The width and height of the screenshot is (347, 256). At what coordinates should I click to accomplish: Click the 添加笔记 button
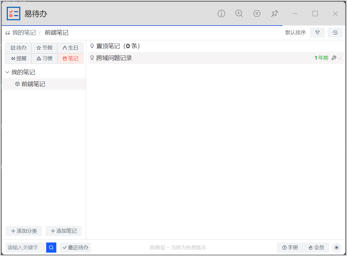click(x=63, y=231)
